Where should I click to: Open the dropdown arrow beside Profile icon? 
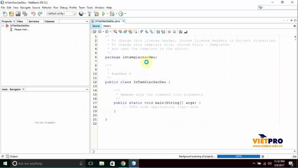click(x=125, y=14)
